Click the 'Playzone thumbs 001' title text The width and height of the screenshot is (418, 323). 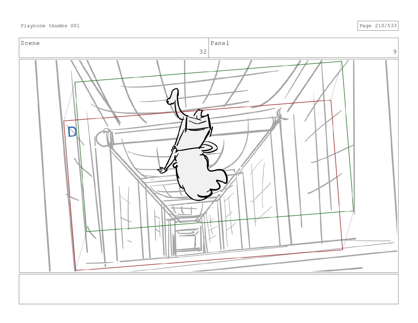[50, 26]
